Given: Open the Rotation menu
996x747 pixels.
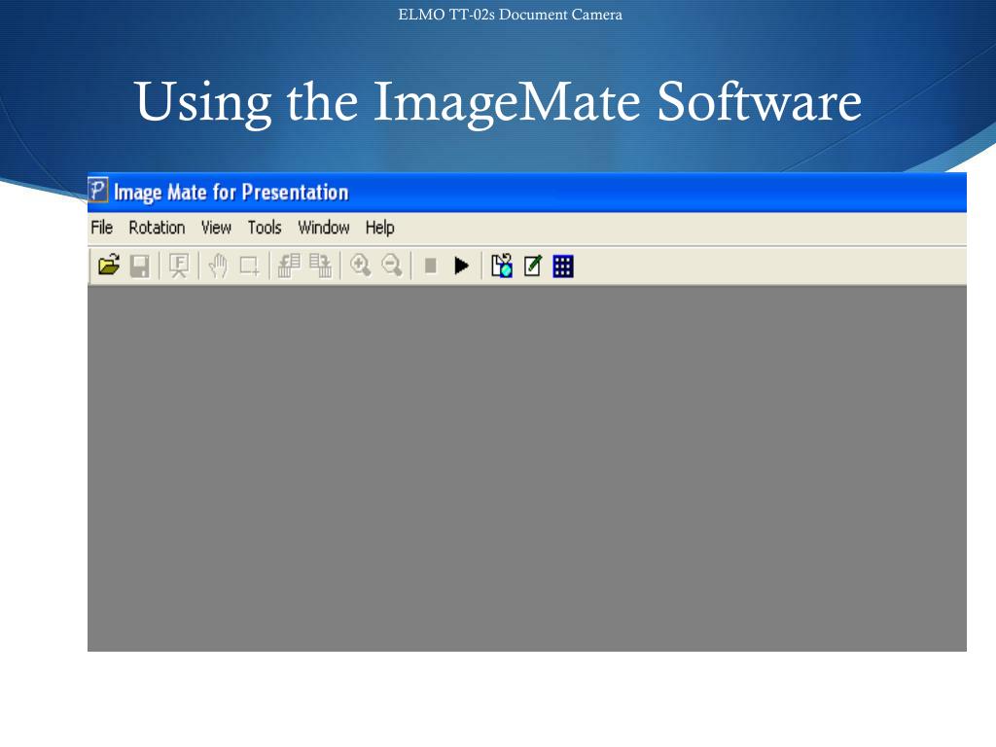Looking at the screenshot, I should (x=157, y=228).
